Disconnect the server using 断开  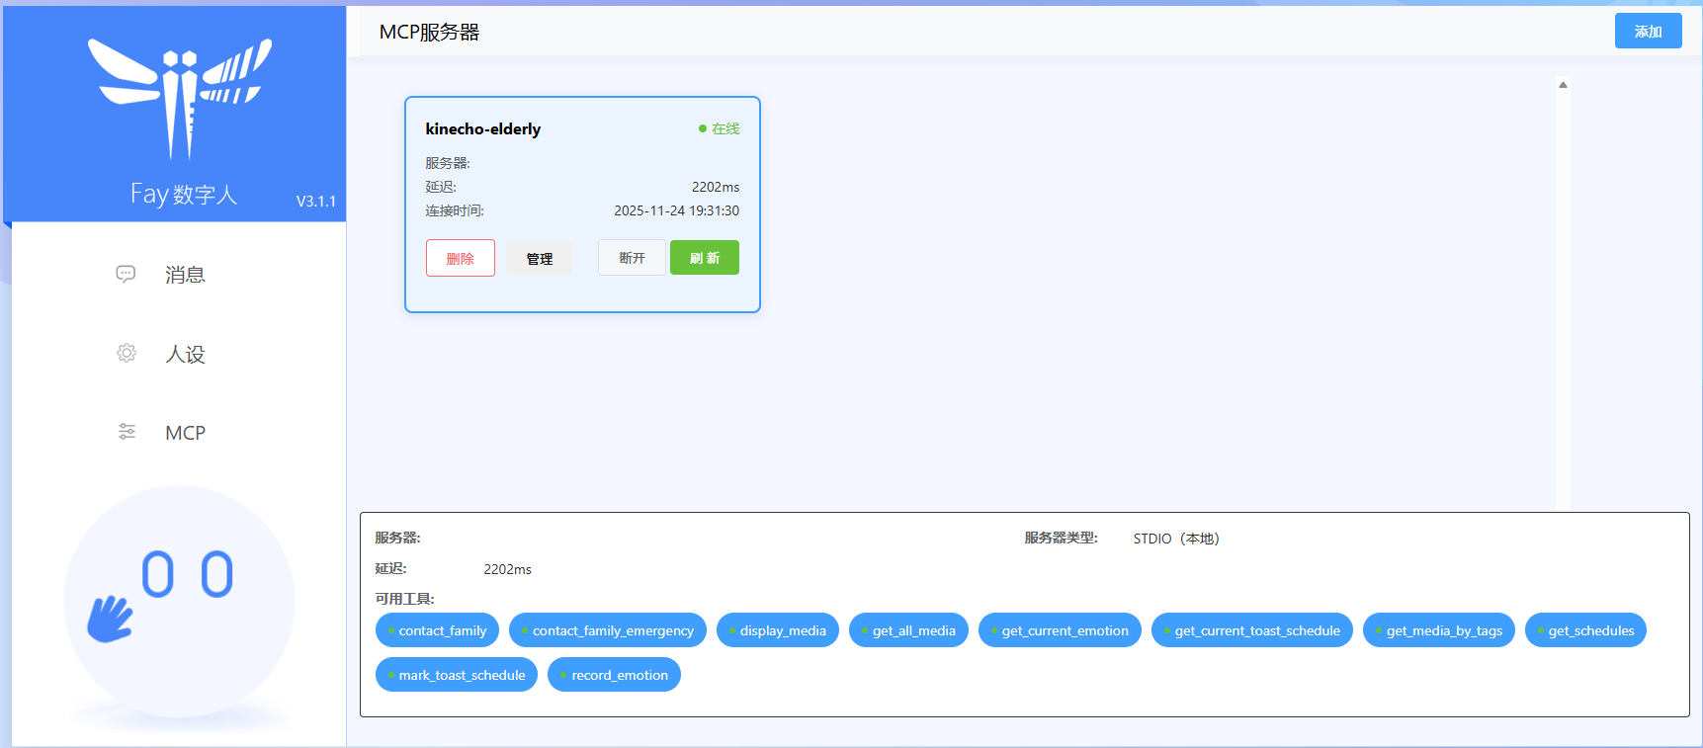[632, 258]
